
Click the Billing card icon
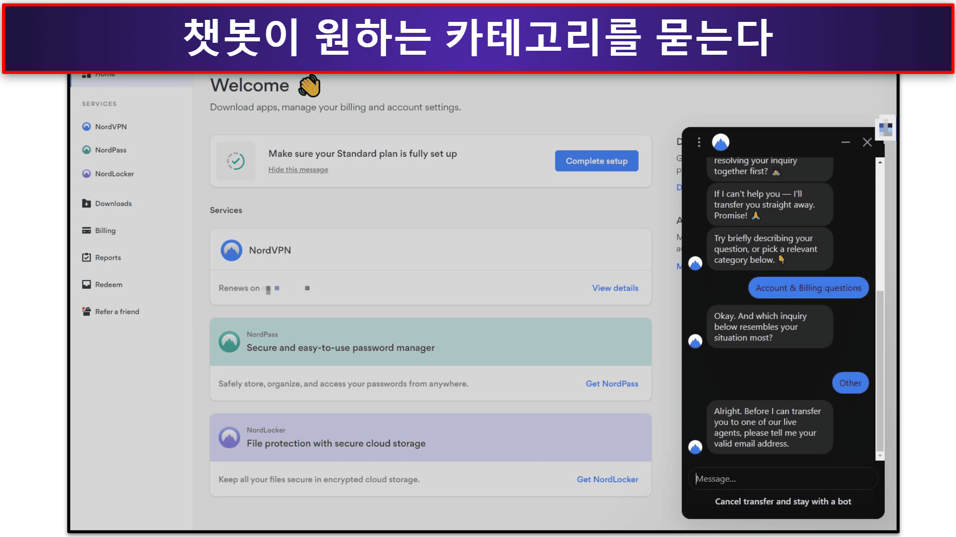[87, 230]
